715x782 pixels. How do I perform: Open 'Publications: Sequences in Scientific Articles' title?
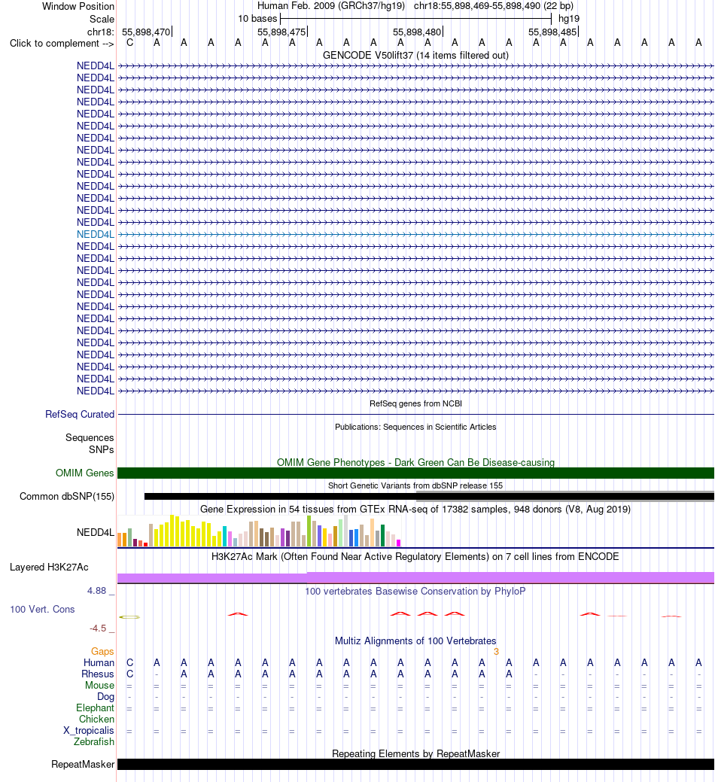click(x=415, y=427)
